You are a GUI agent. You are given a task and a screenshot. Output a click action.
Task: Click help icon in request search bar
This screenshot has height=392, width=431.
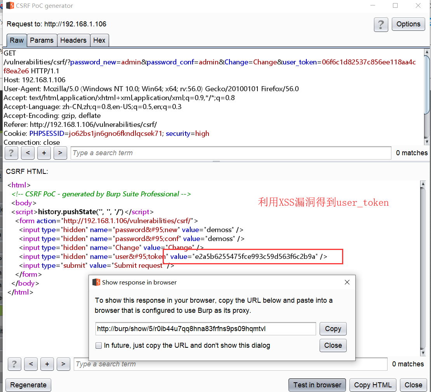pyautogui.click(x=11, y=153)
